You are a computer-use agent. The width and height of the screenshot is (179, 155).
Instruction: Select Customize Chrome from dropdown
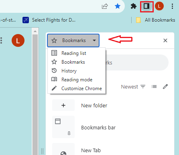click(x=77, y=89)
